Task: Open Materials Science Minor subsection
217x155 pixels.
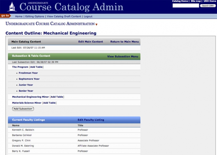Action: click(x=27, y=103)
